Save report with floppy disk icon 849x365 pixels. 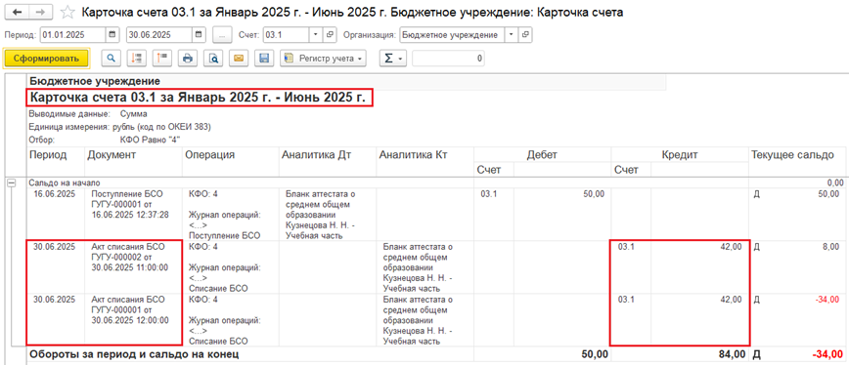pyautogui.click(x=265, y=59)
